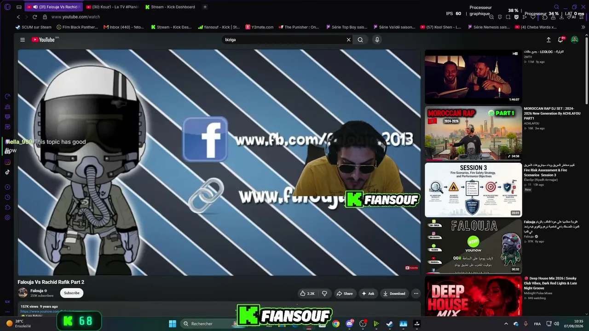Open 'Fire Risk Assessment' video title
Screen dimensions: 589x331
pyautogui.click(x=549, y=170)
